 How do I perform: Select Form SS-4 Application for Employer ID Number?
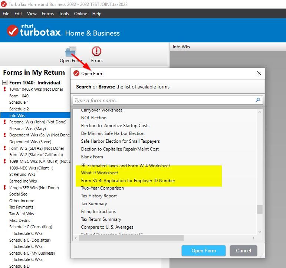click(x=128, y=181)
